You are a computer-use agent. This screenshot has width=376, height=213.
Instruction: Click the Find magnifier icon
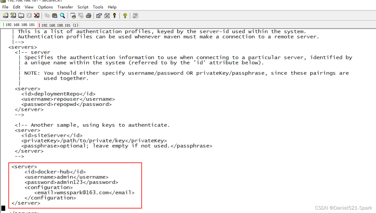63,16
